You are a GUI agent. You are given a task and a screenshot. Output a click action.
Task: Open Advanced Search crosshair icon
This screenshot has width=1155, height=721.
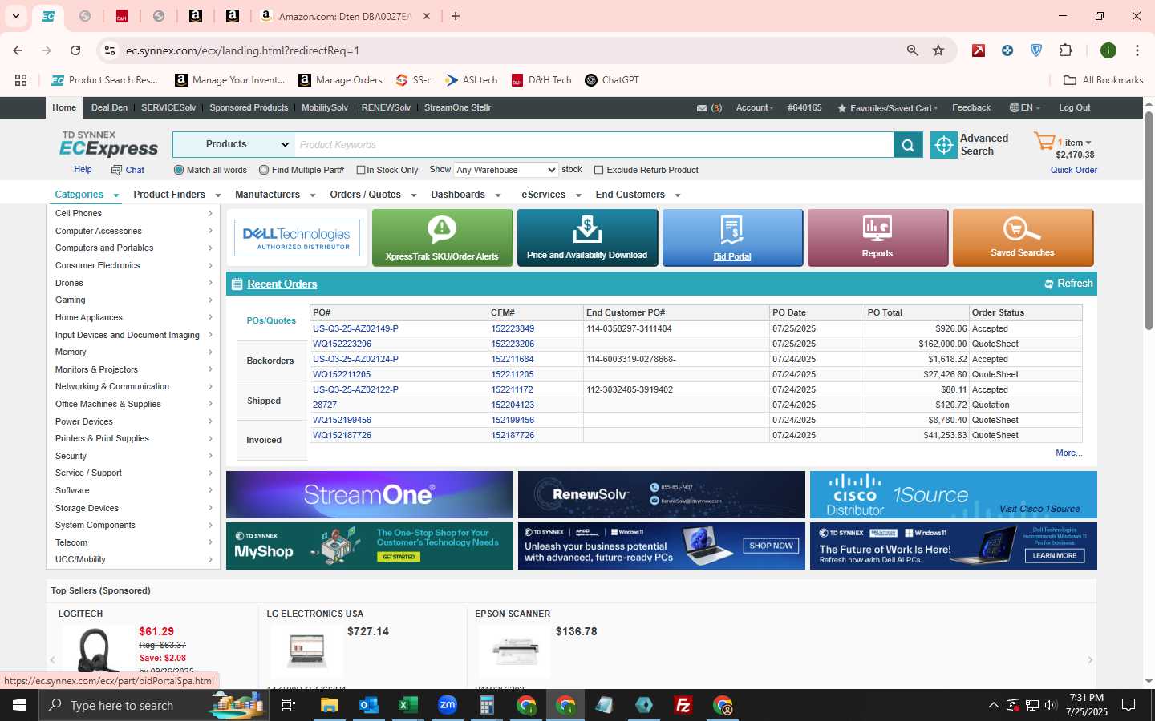click(944, 145)
